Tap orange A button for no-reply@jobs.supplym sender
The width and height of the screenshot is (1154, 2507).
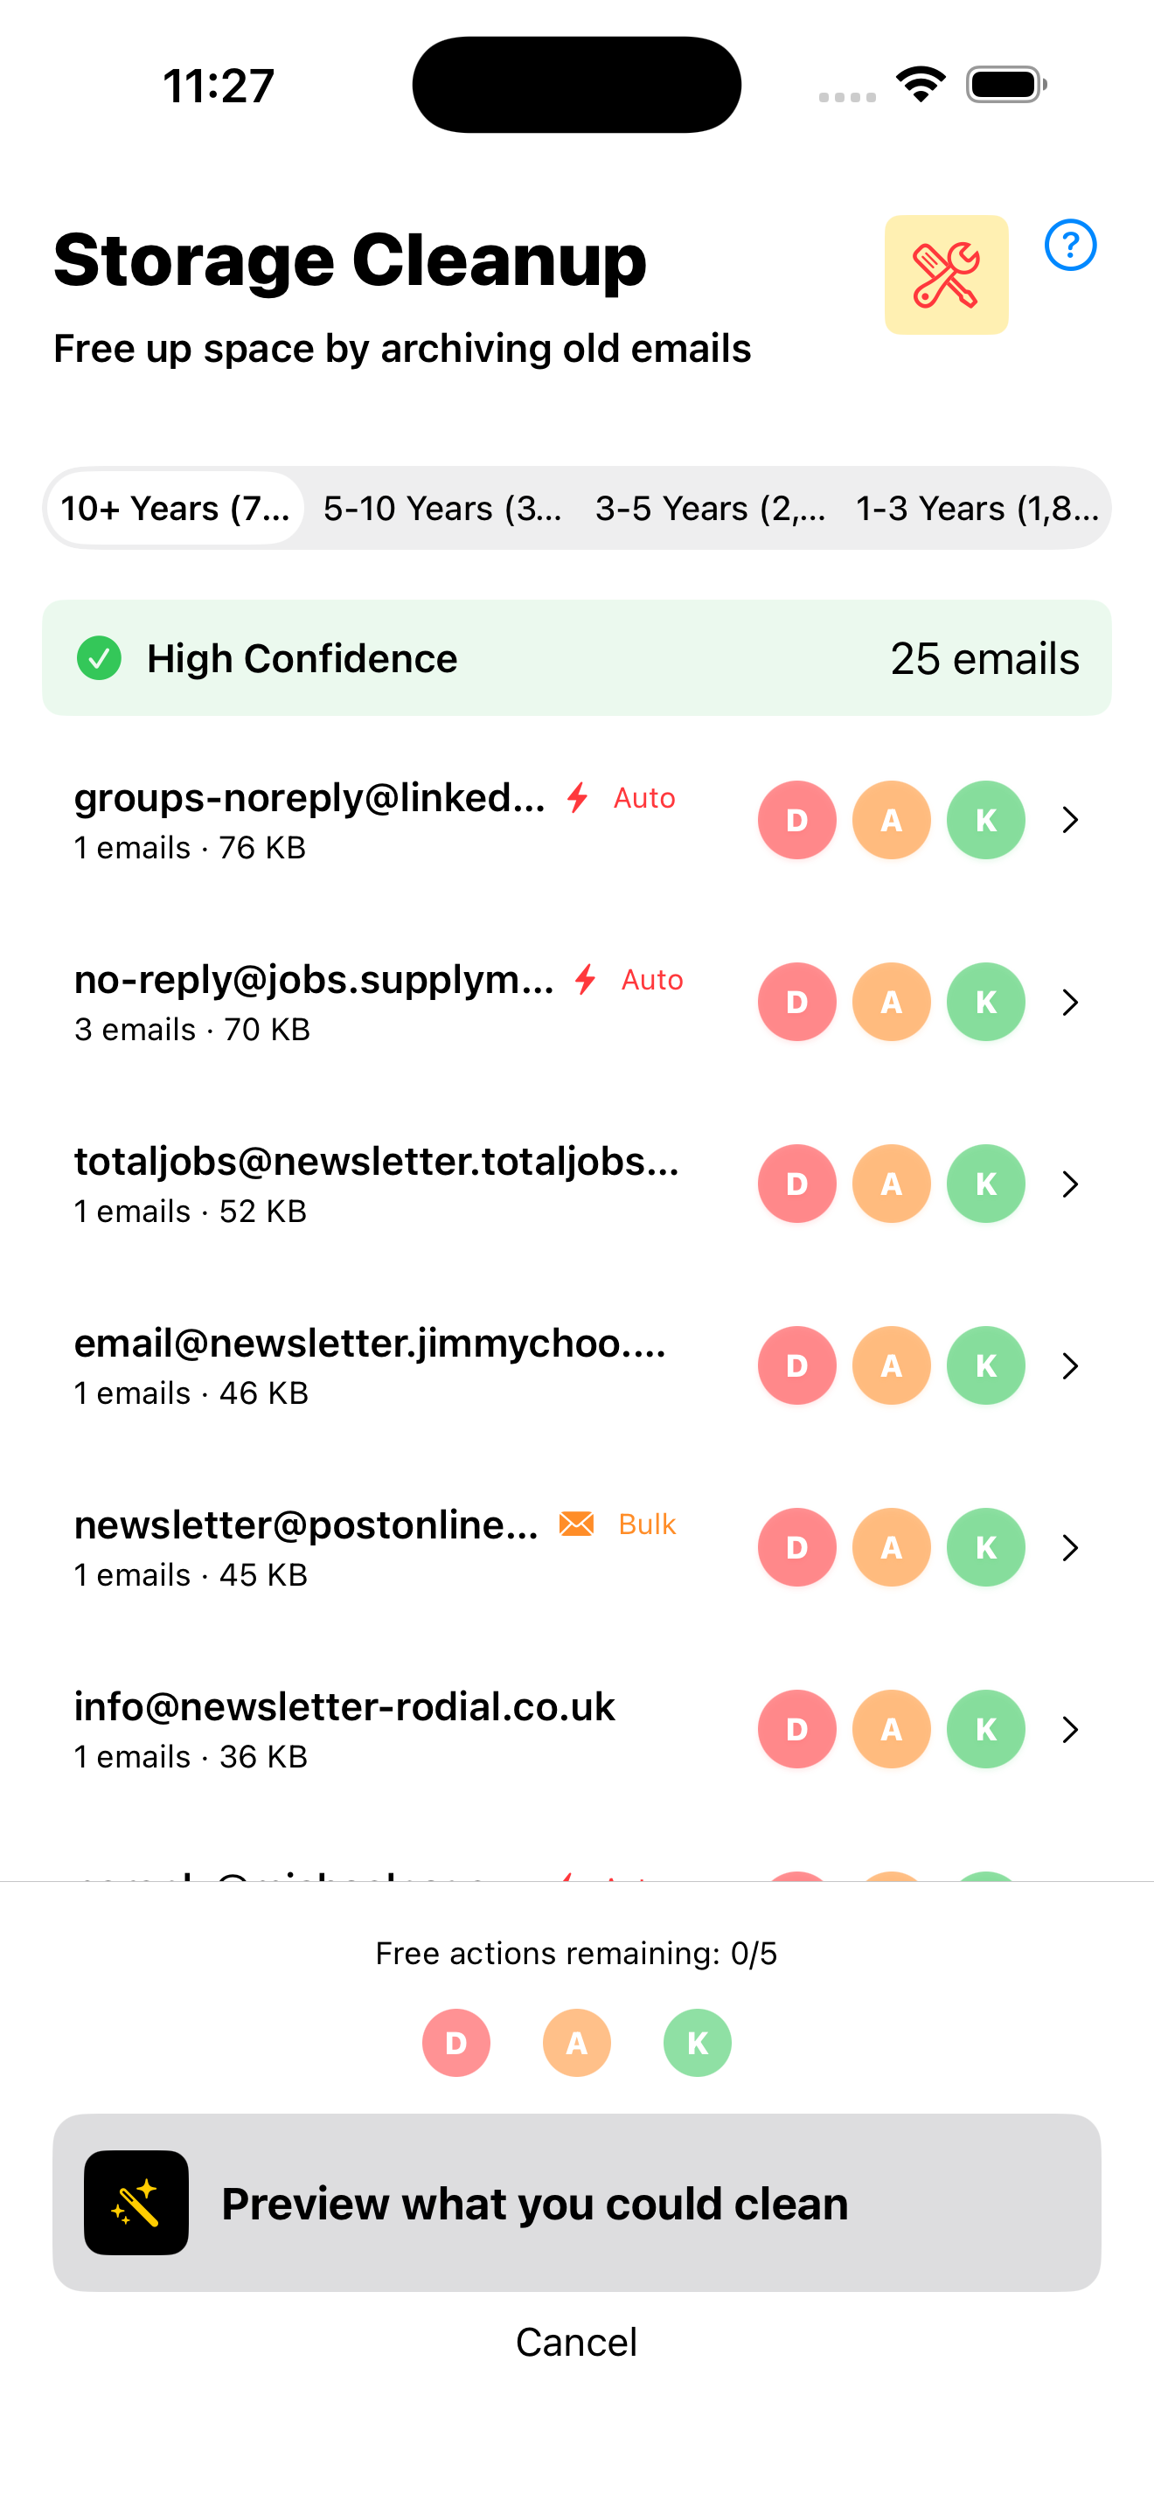click(891, 1002)
